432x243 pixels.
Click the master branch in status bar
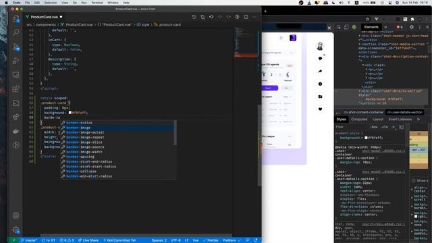point(29,240)
